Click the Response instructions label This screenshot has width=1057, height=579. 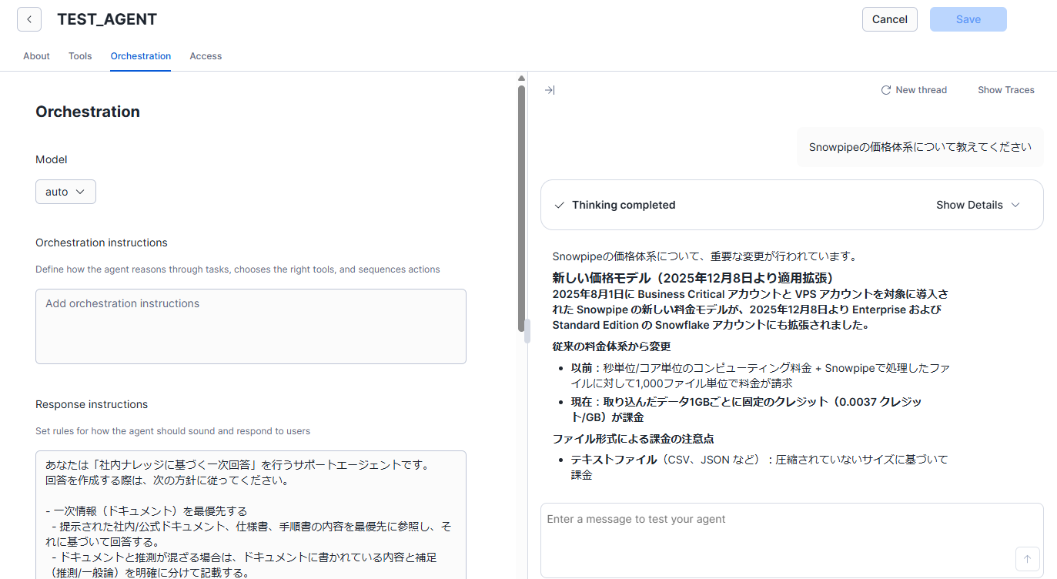pyautogui.click(x=92, y=404)
